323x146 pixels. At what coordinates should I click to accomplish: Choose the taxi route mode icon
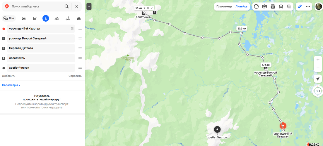[x=79, y=18]
